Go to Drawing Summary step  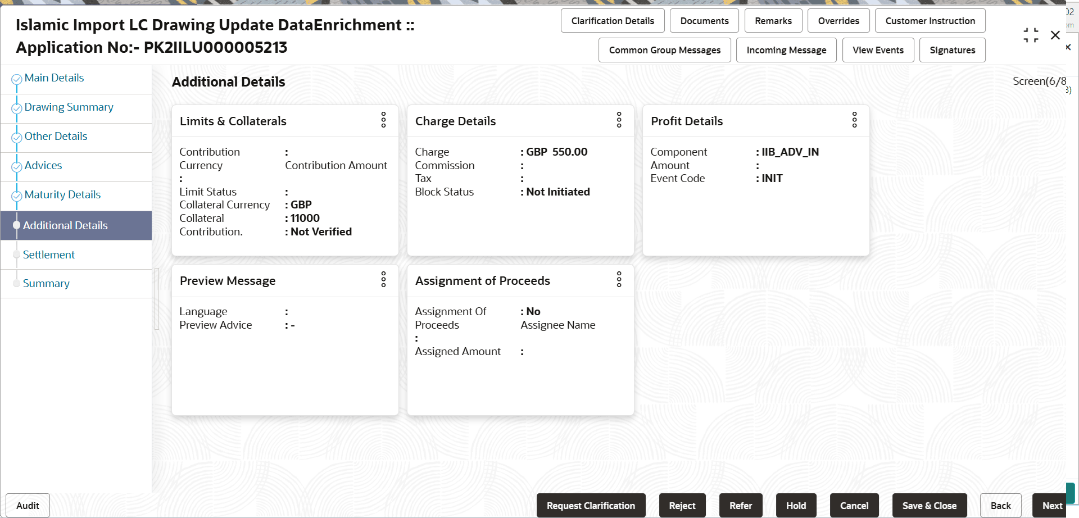tap(69, 107)
